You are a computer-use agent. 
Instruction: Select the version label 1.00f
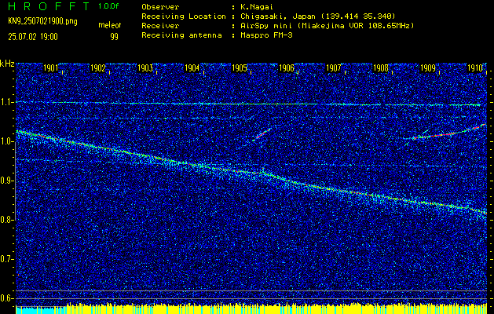(108, 6)
